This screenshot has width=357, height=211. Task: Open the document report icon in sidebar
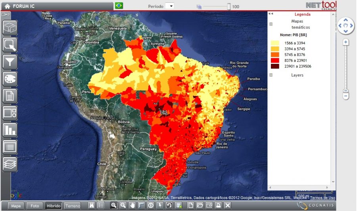click(x=10, y=96)
